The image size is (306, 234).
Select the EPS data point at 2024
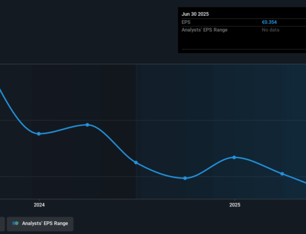click(x=39, y=134)
